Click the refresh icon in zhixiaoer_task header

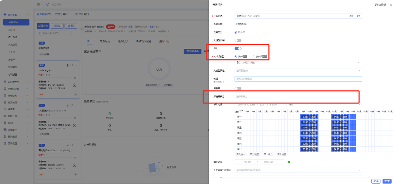(158, 27)
